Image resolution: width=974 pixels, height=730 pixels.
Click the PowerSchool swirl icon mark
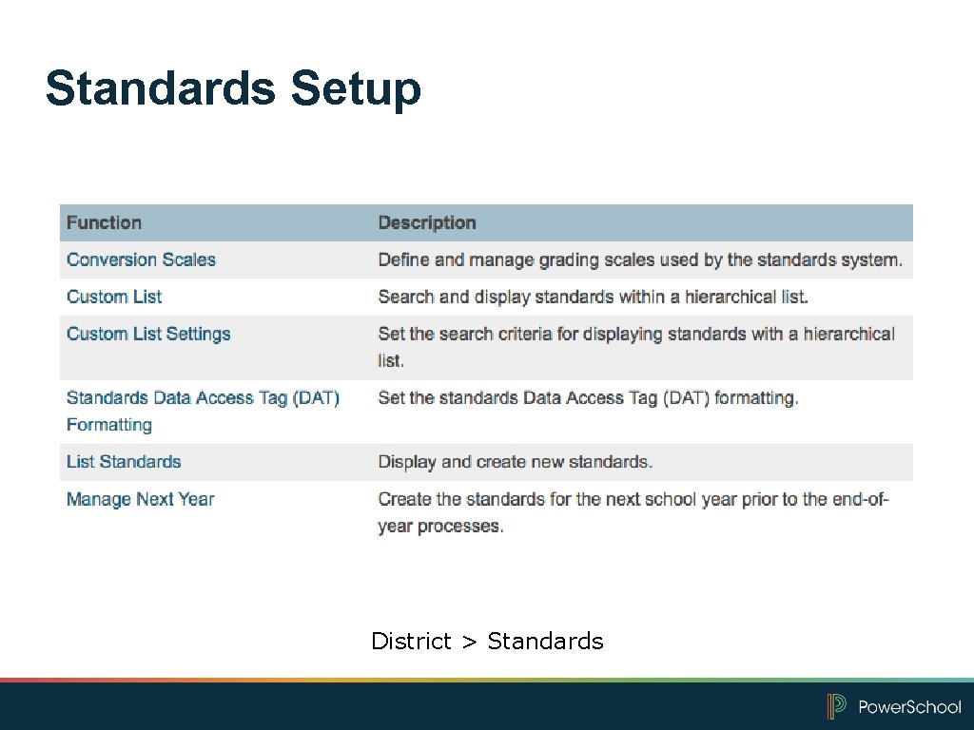click(x=837, y=707)
